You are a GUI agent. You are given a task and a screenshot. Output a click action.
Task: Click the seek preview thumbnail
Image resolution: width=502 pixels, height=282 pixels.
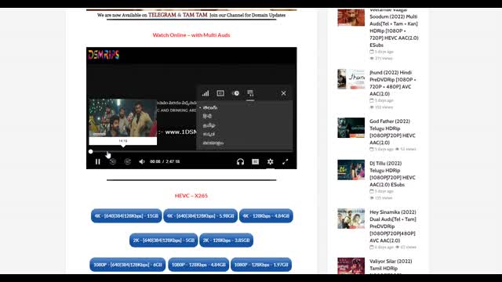click(x=123, y=118)
